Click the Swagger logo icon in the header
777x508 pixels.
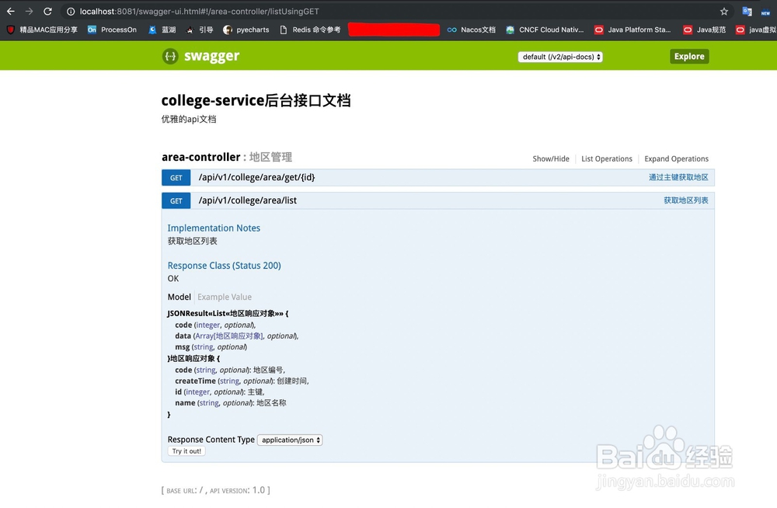tap(170, 56)
